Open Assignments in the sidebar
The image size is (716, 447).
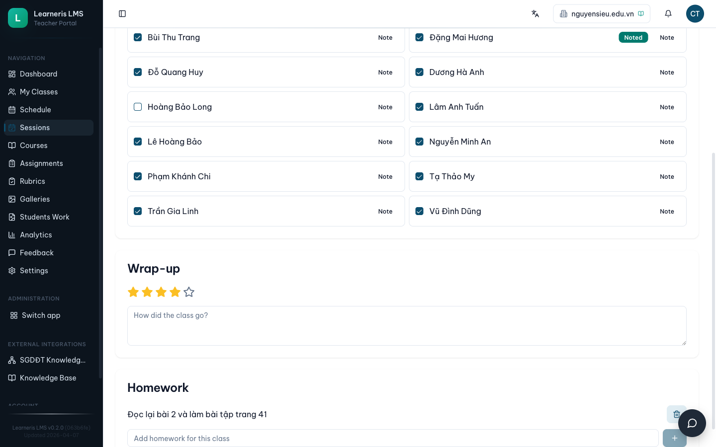(x=49, y=163)
